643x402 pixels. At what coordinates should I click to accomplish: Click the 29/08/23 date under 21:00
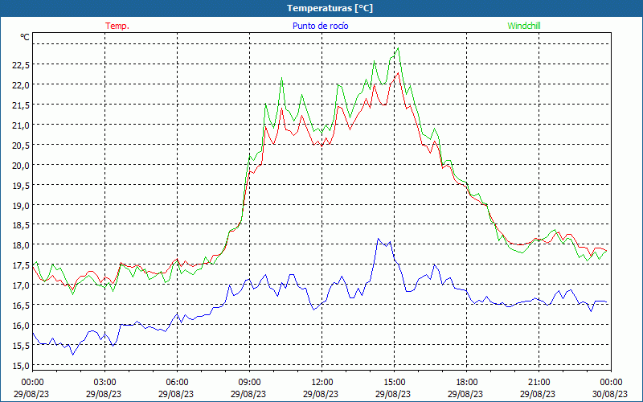pos(538,394)
